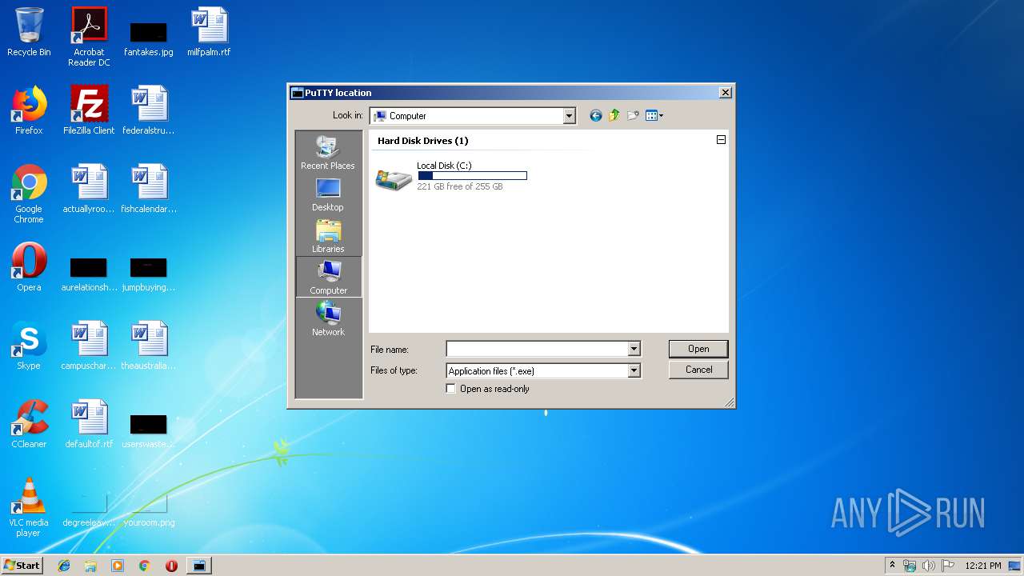The image size is (1024, 576).
Task: Select the CCleaner desktop shortcut
Action: point(29,424)
